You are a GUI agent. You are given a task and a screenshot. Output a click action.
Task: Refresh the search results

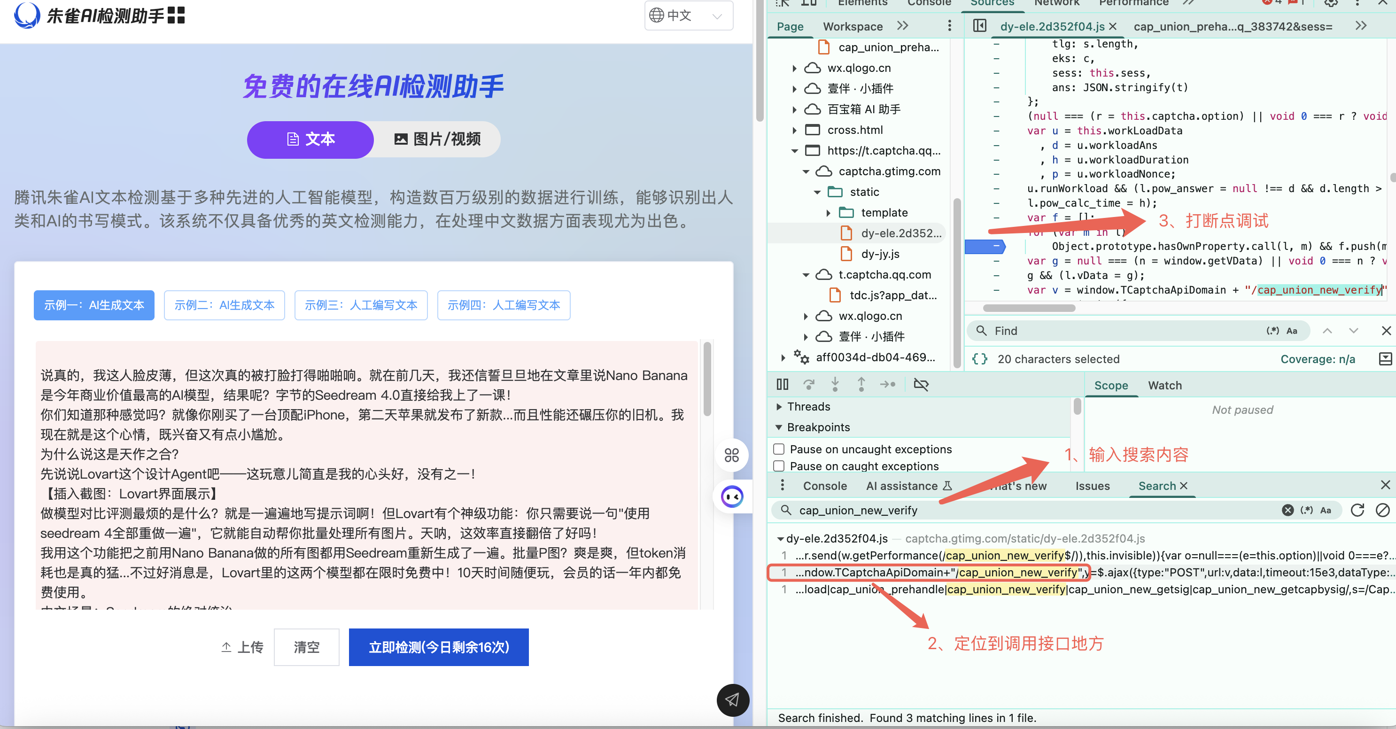(1357, 510)
